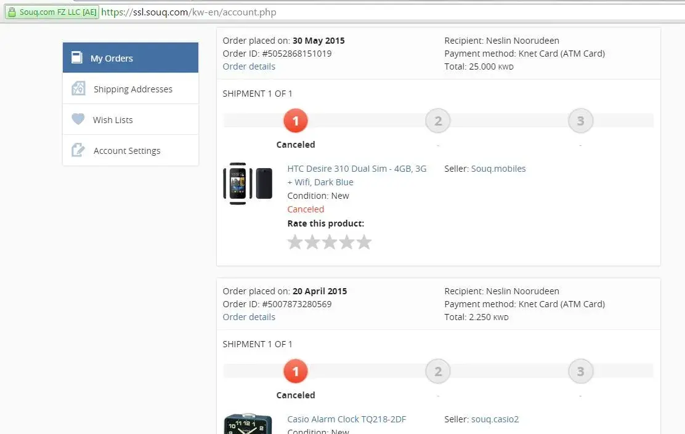Rate HTC Desire with first star

click(295, 242)
